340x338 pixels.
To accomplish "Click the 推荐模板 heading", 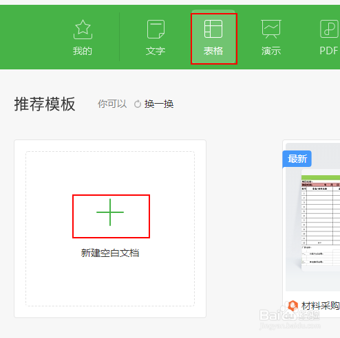I will tap(45, 104).
